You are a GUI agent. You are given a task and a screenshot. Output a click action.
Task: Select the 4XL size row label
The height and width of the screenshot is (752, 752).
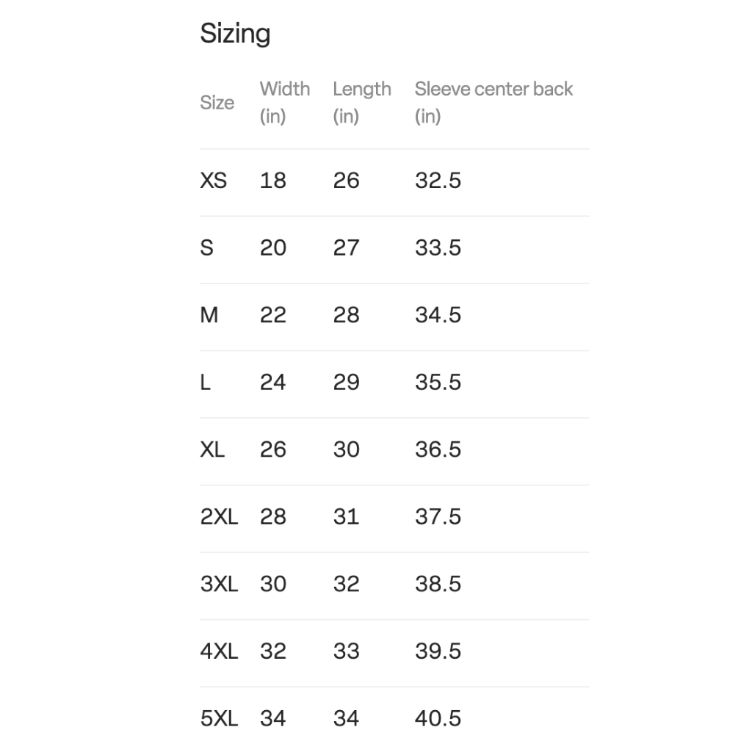pyautogui.click(x=219, y=651)
